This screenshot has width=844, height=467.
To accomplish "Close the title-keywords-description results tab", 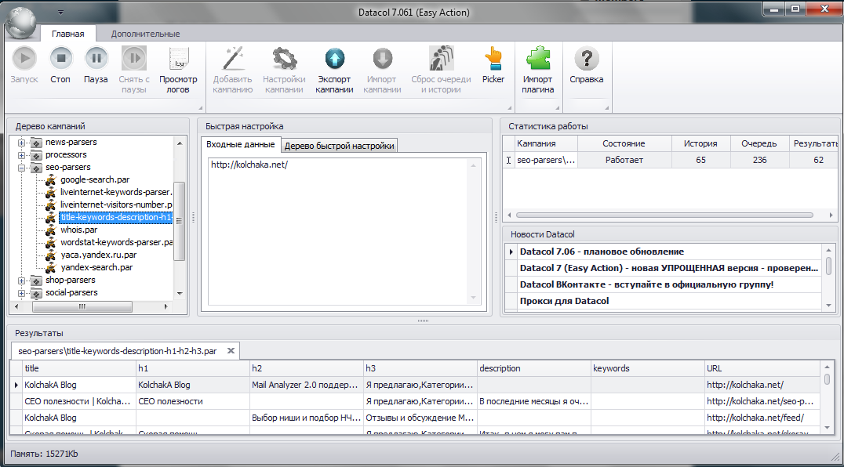I will pyautogui.click(x=231, y=351).
